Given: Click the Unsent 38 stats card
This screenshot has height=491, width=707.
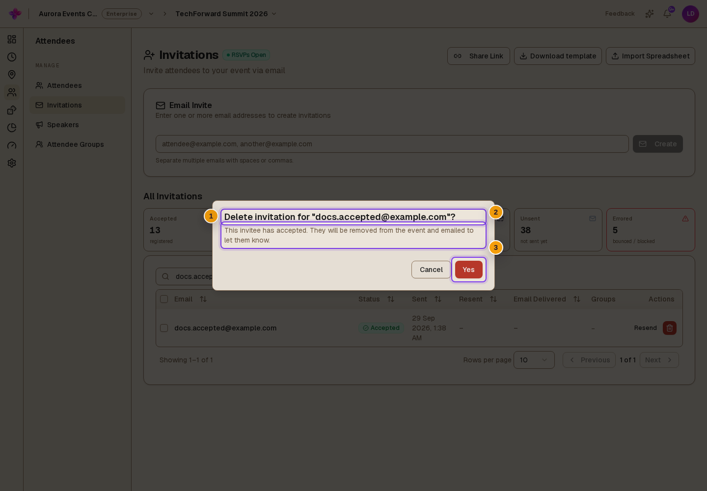Looking at the screenshot, I should 558,230.
